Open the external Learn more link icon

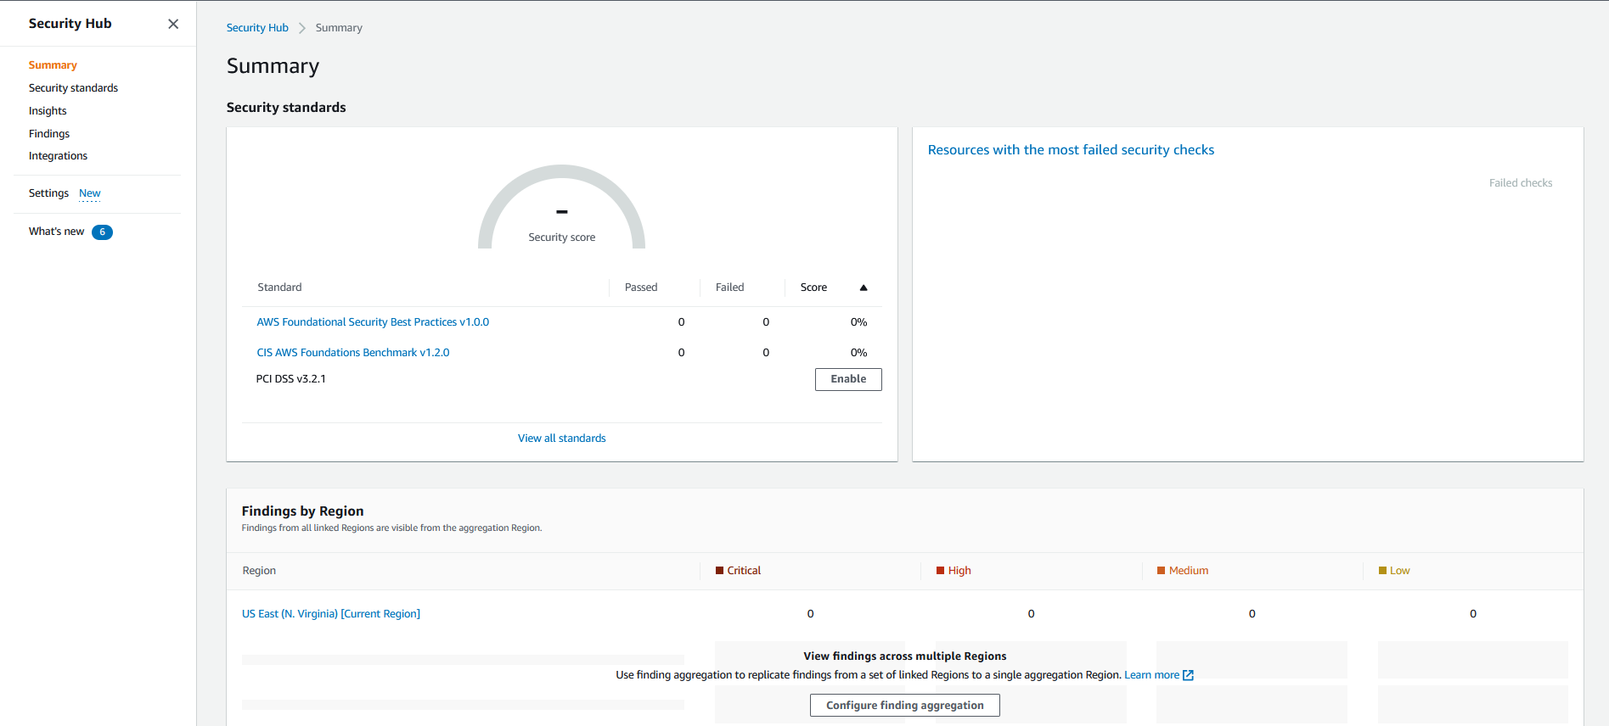tap(1188, 675)
